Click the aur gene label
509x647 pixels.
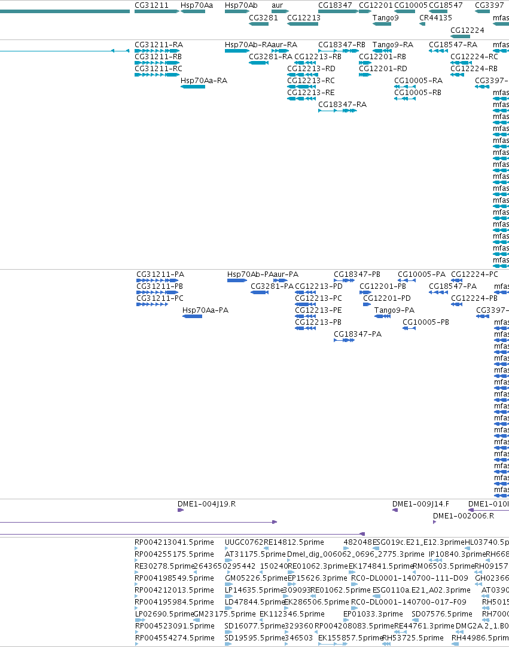coord(278,5)
